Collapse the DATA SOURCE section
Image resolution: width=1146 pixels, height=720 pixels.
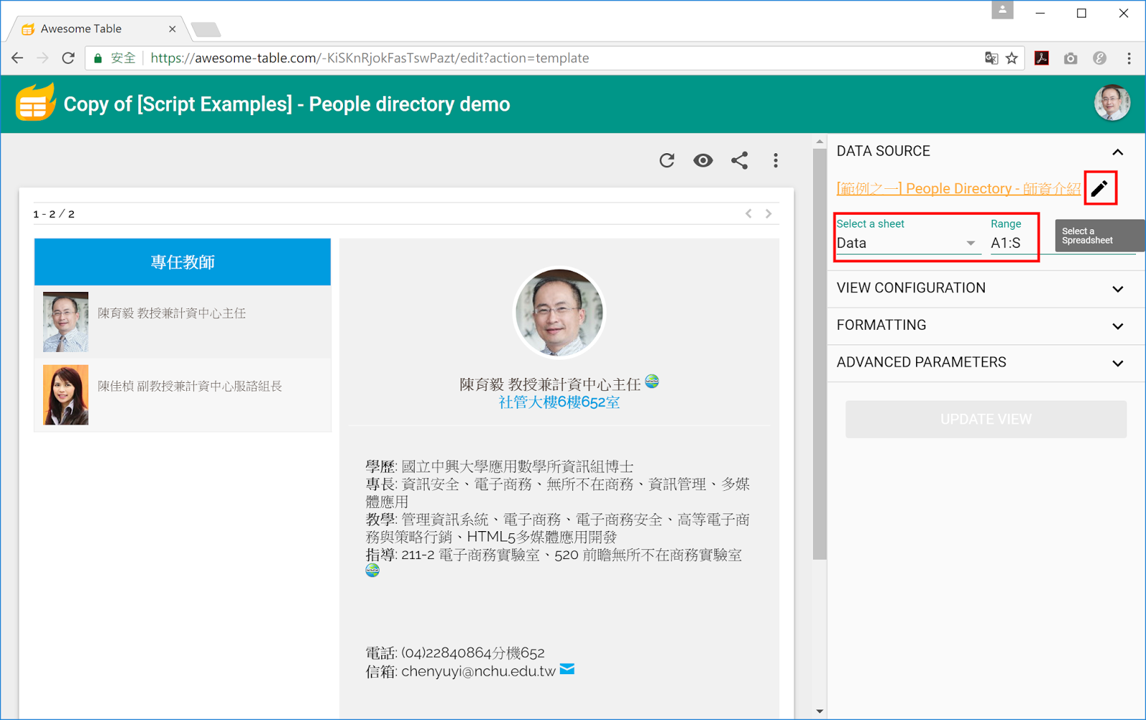click(1118, 152)
